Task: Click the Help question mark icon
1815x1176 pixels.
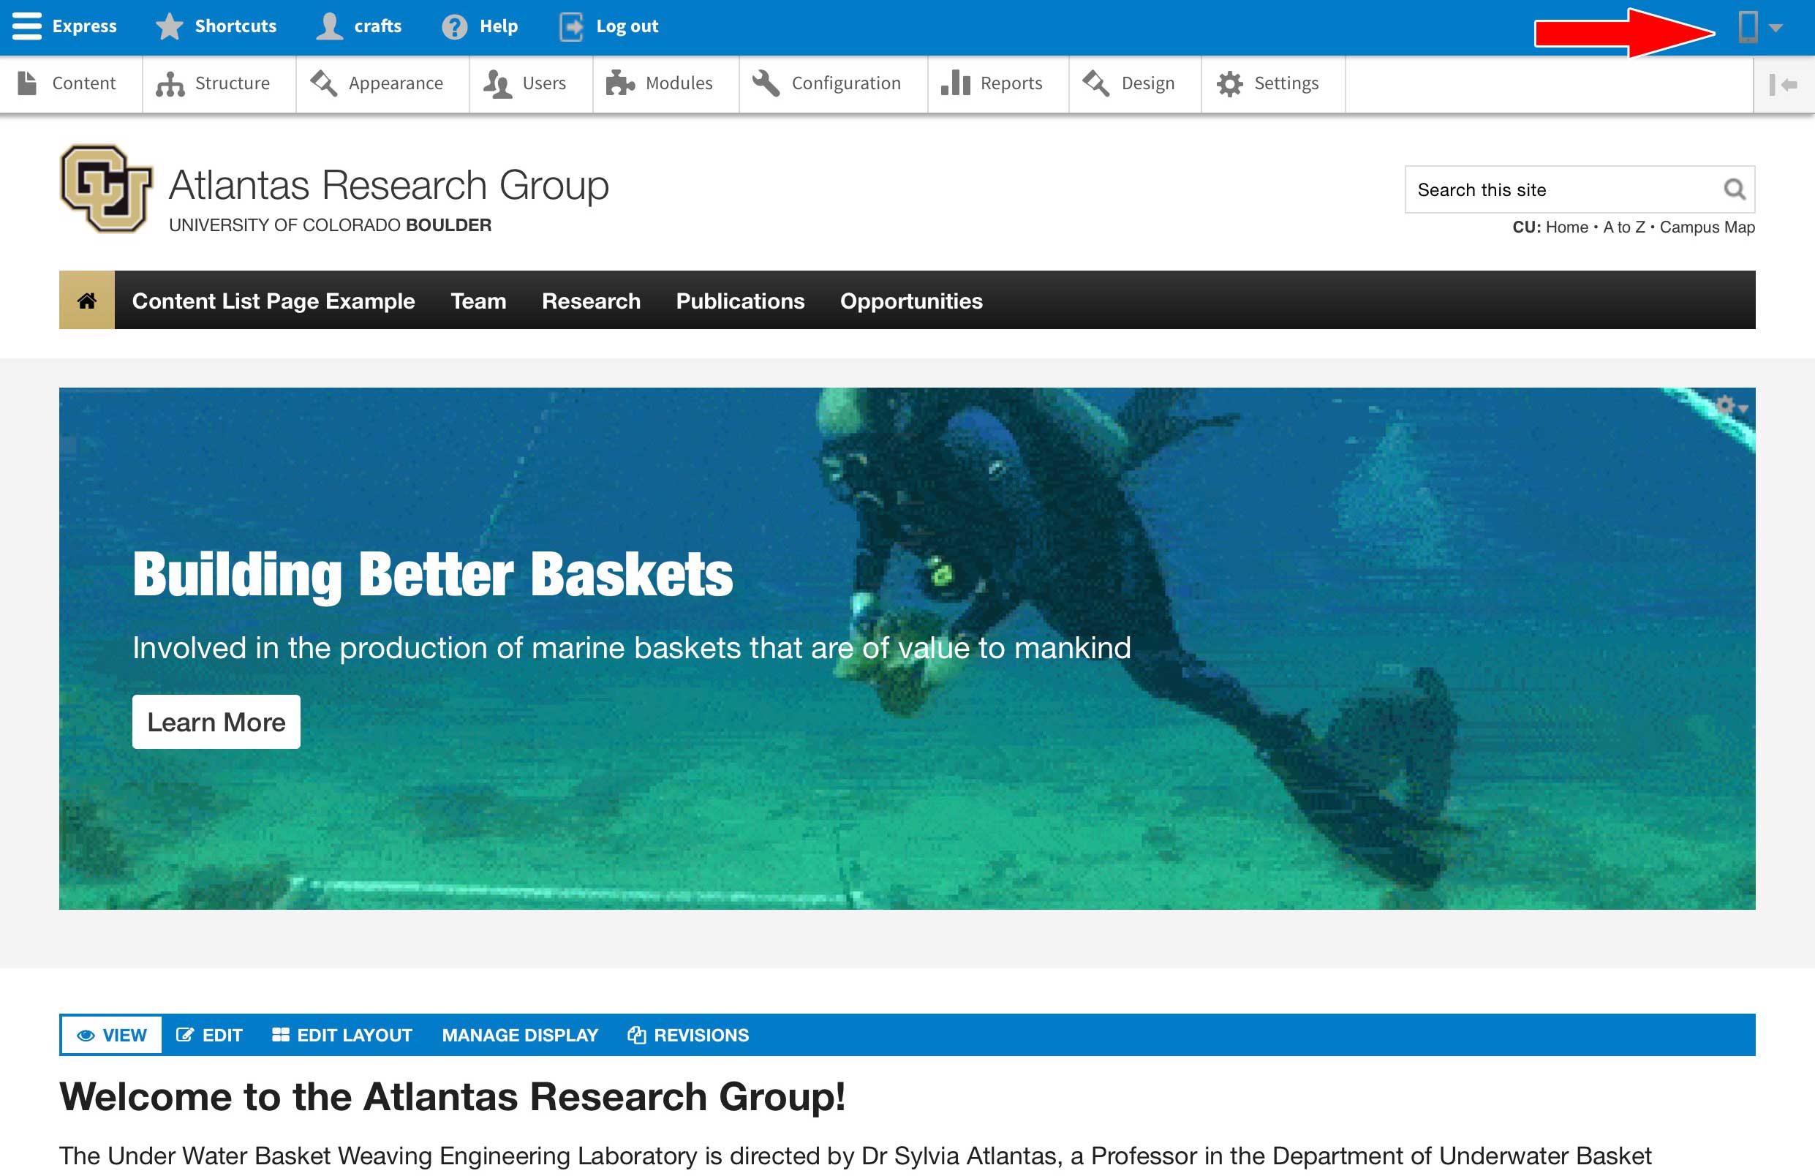Action: (x=455, y=26)
